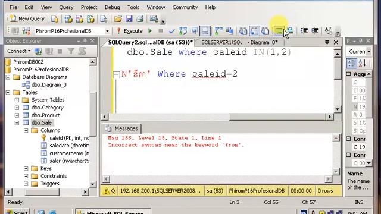Viewport: 381px width, 214px height.
Task: Select the dbo.Diagram_0 tree item
Action: [x=49, y=84]
